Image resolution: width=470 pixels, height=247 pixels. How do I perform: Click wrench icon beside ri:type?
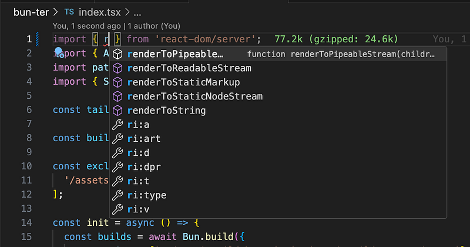pyautogui.click(x=117, y=195)
